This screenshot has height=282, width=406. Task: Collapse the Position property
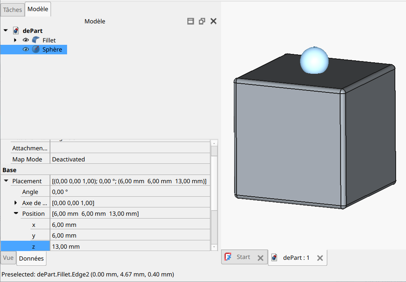click(15, 213)
